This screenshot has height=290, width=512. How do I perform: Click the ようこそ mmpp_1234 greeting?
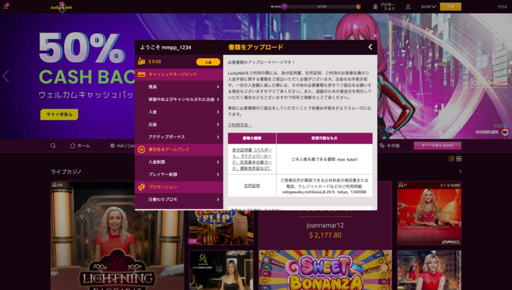pos(165,47)
